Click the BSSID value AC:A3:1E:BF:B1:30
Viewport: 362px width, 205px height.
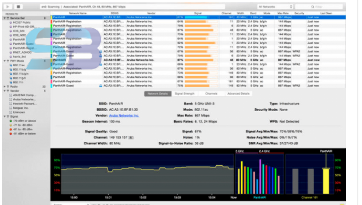click(x=124, y=109)
